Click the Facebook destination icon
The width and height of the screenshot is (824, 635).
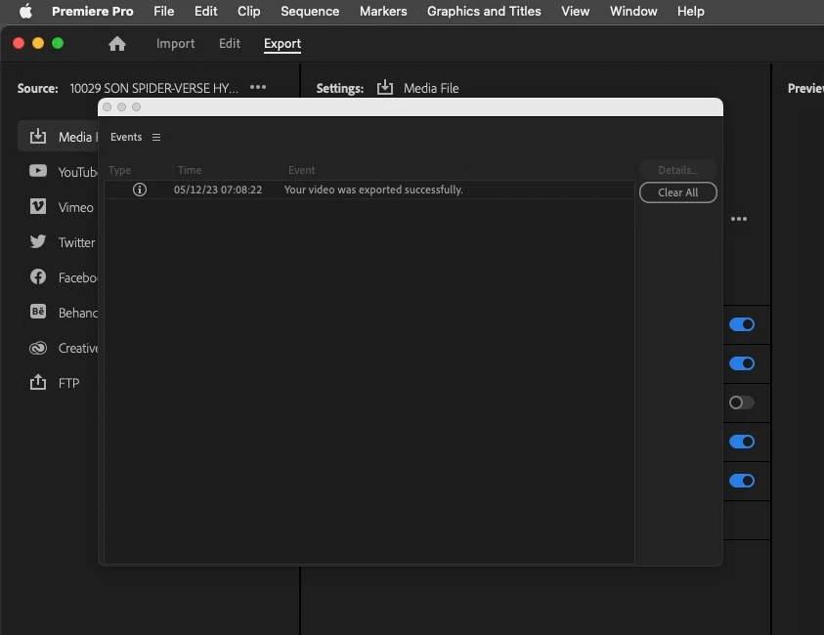tap(38, 276)
